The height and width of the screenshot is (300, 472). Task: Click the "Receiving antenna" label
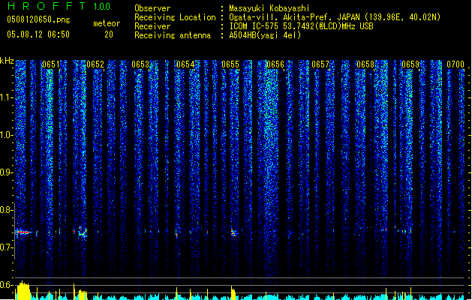[173, 35]
